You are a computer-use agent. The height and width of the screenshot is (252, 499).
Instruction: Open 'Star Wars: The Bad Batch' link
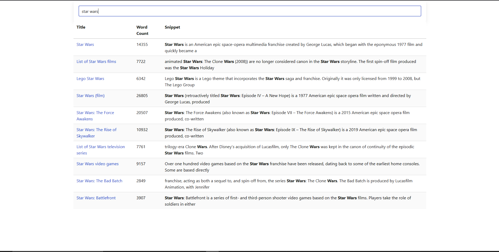[x=99, y=181]
